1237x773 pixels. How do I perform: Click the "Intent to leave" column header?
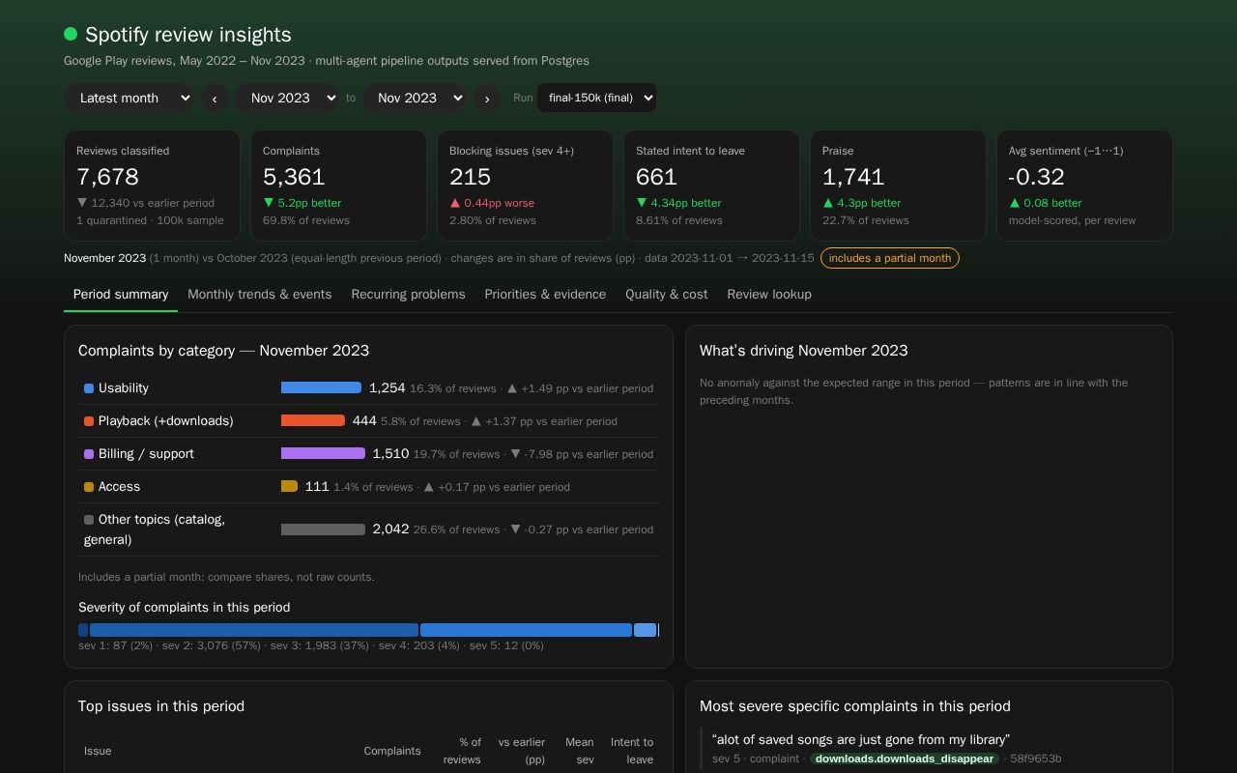pos(632,751)
